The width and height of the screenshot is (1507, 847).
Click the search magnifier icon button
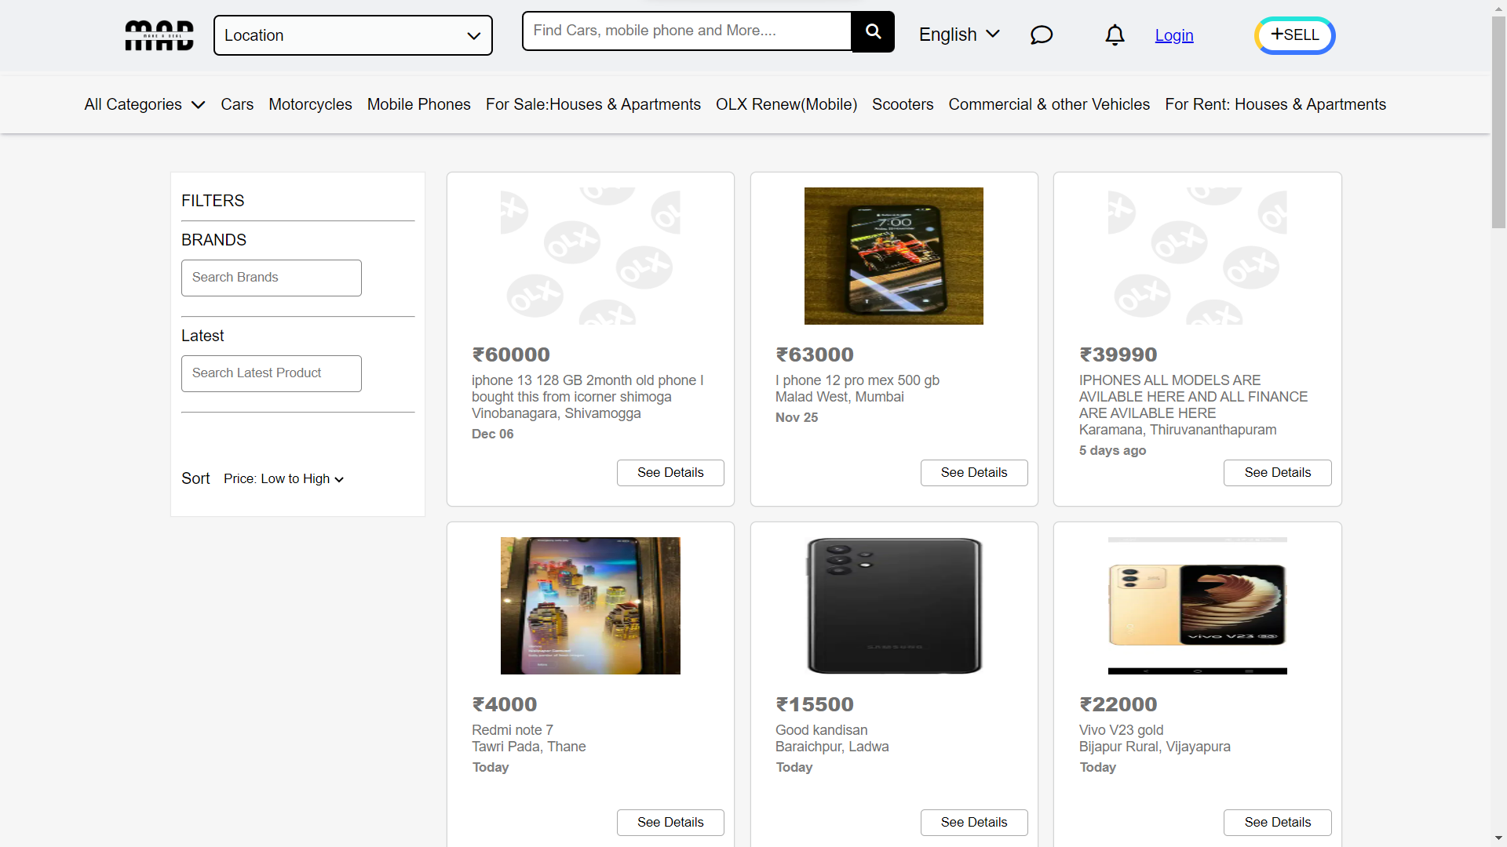pyautogui.click(x=873, y=31)
